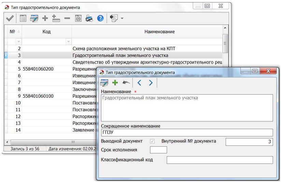Open the Код column filter dropdown
Viewport: 281px width, 182px height.
(68, 41)
